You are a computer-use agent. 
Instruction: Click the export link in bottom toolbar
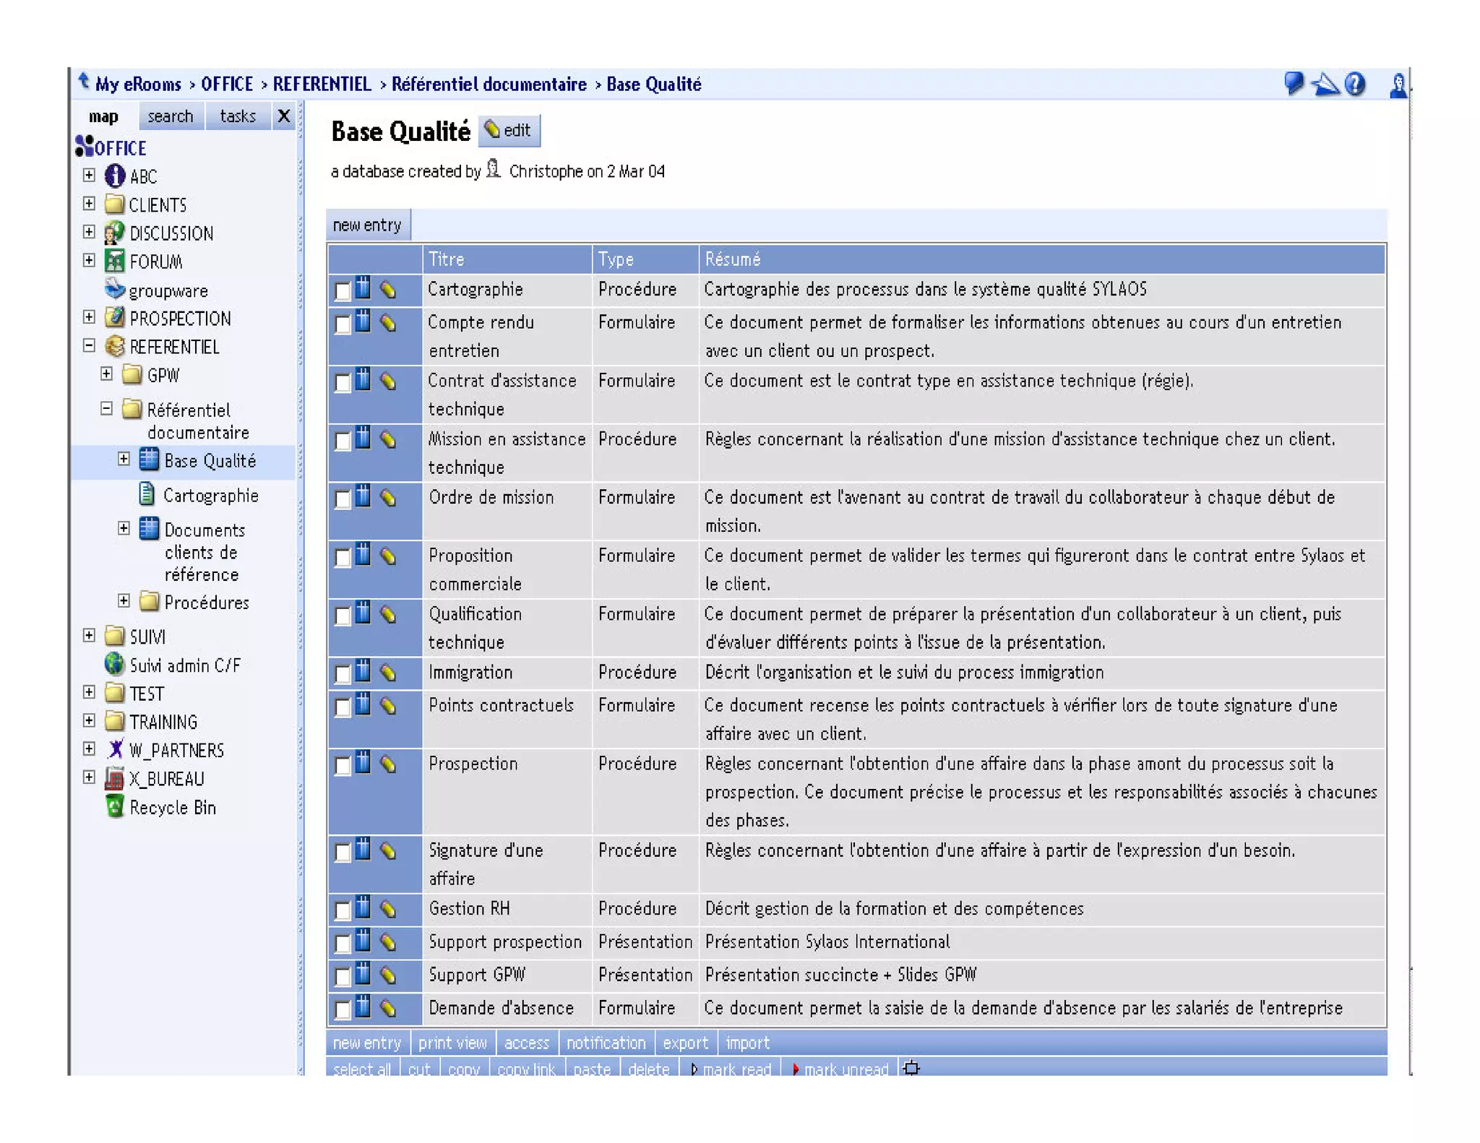684,1043
